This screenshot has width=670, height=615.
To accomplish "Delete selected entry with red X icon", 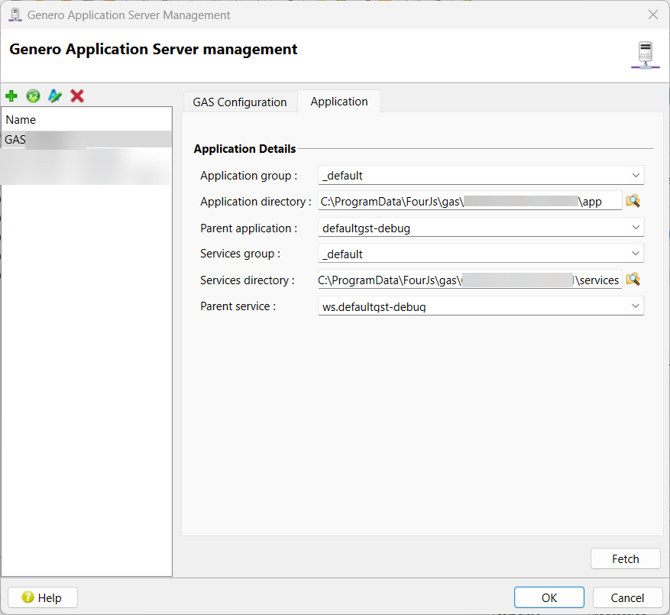I will [x=76, y=95].
